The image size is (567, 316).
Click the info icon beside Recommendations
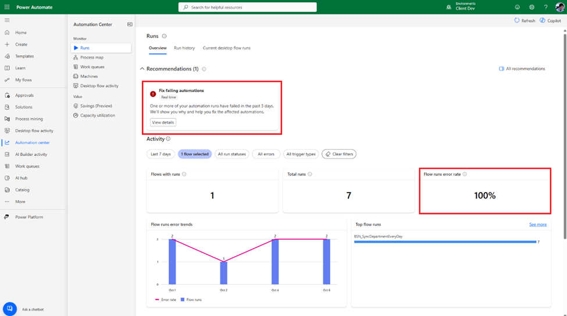click(x=204, y=69)
